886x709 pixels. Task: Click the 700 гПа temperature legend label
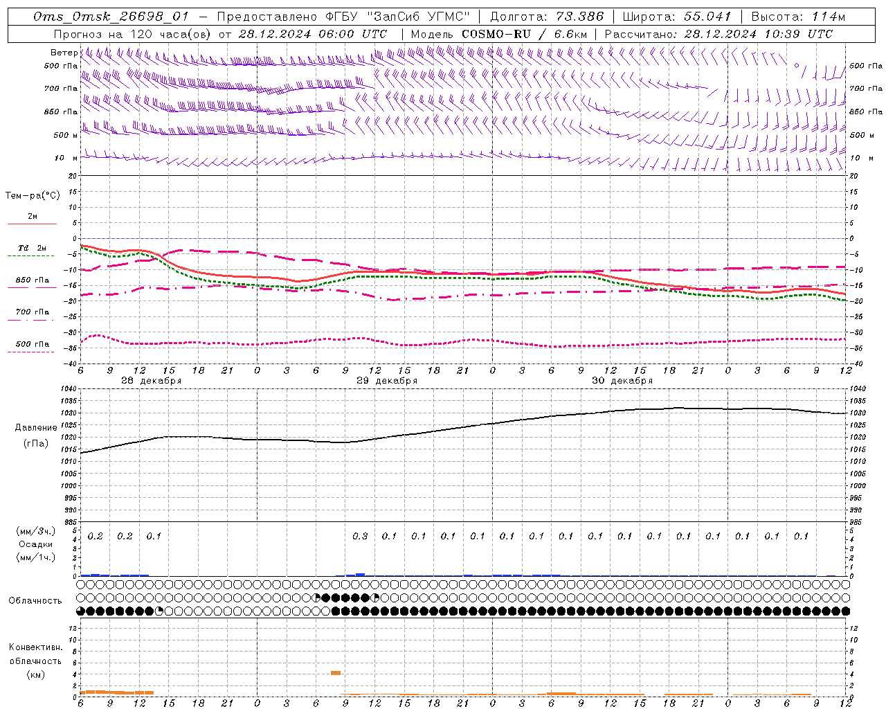[x=33, y=312]
